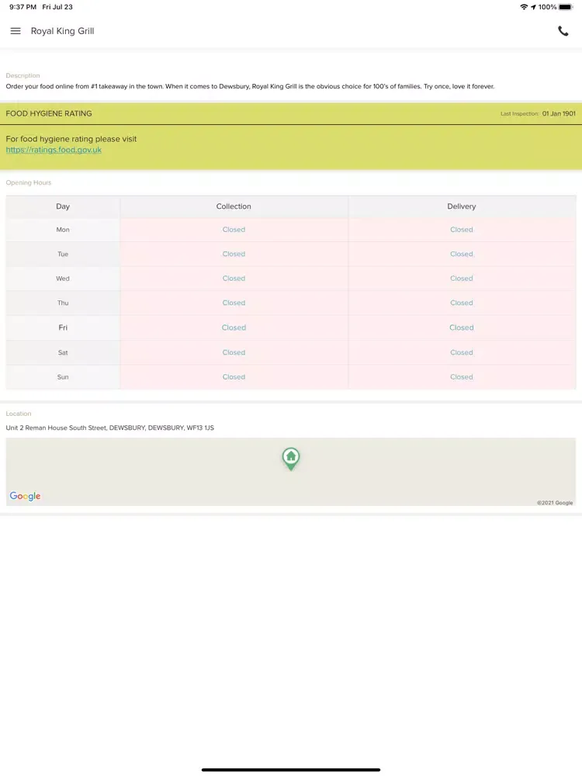Viewport: 582px width, 776px height.
Task: Click Sunday's Delivery Closed cell
Action: pos(462,376)
